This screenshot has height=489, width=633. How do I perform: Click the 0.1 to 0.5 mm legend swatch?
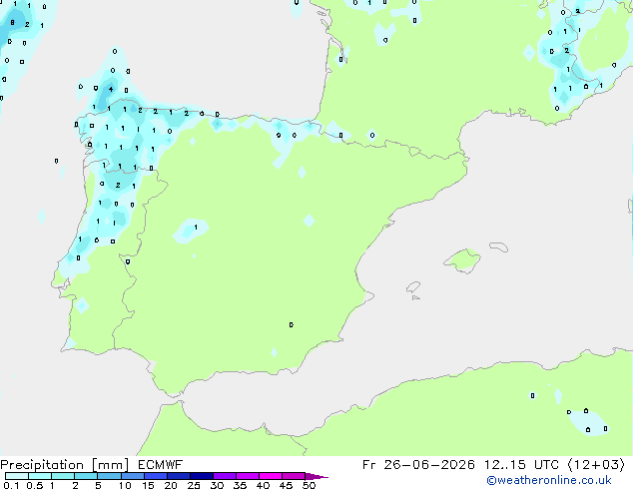tap(17, 476)
